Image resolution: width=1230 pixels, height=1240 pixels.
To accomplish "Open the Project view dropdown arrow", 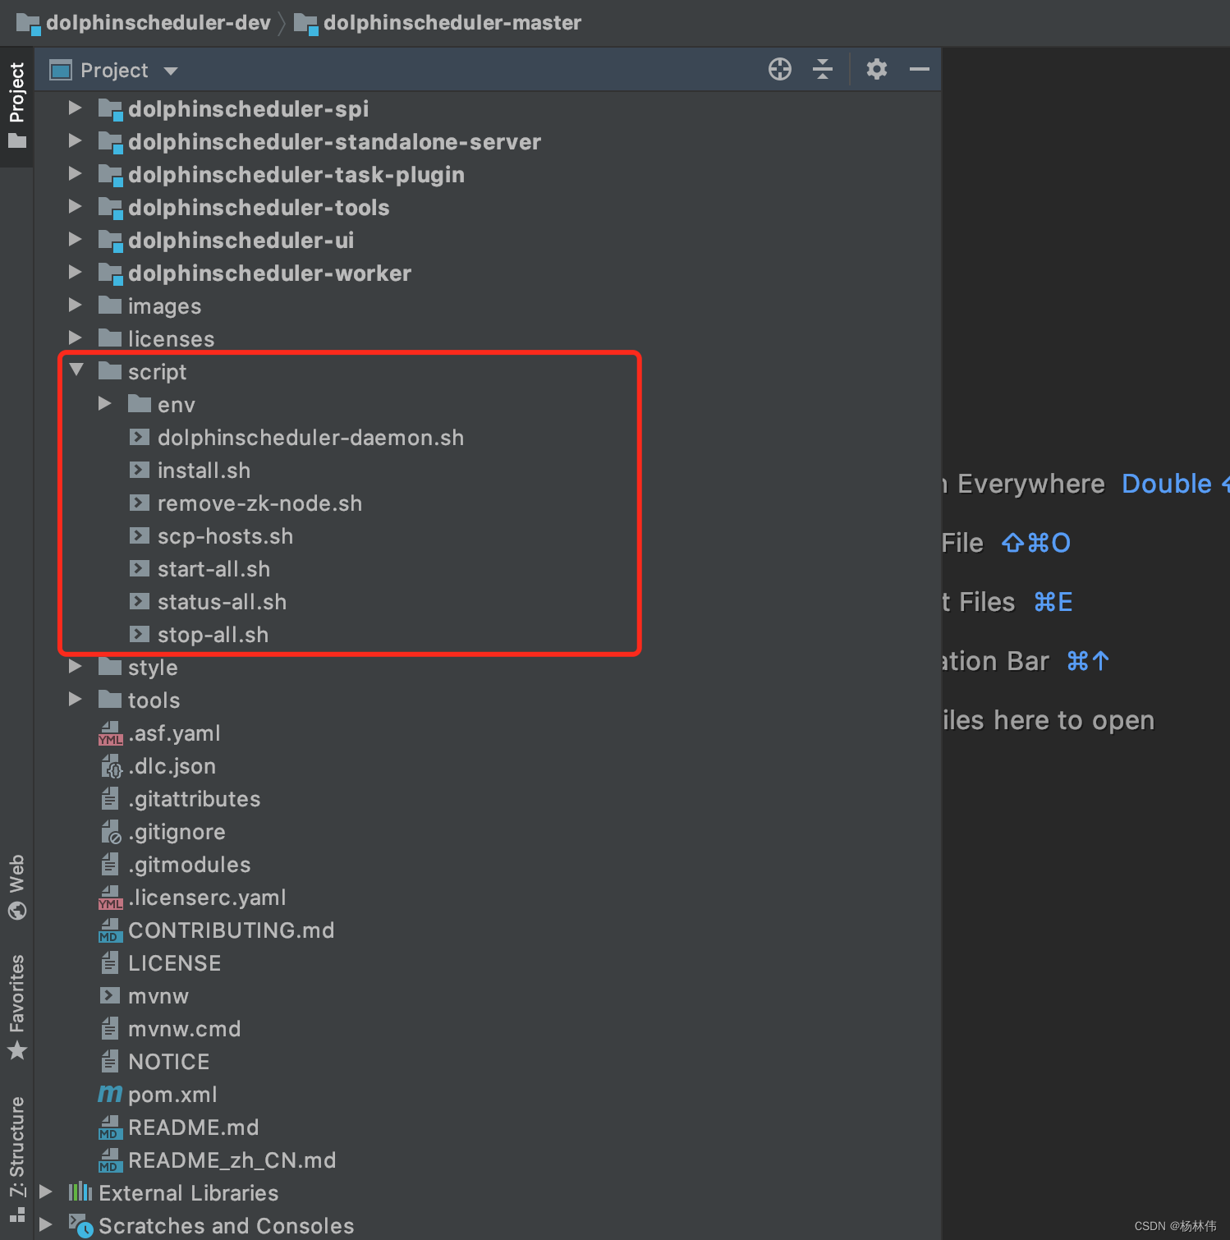I will [171, 71].
